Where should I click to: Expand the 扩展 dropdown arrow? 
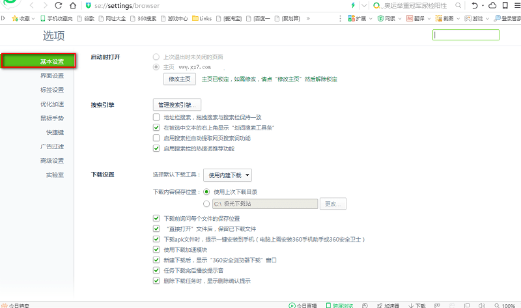pos(371,19)
